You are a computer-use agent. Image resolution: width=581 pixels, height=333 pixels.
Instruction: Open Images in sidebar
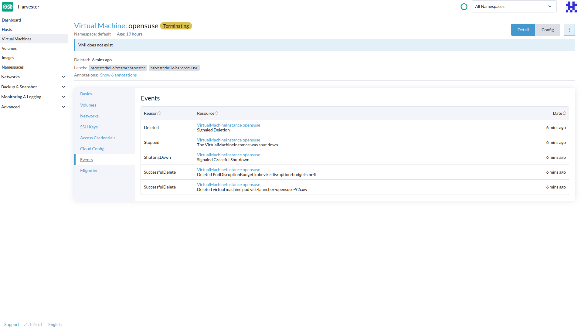tap(34, 58)
